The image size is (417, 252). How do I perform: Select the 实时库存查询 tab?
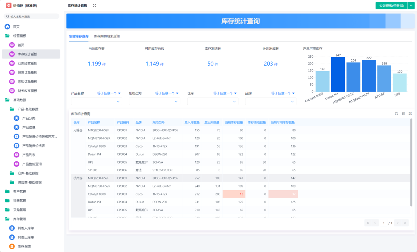click(x=79, y=36)
